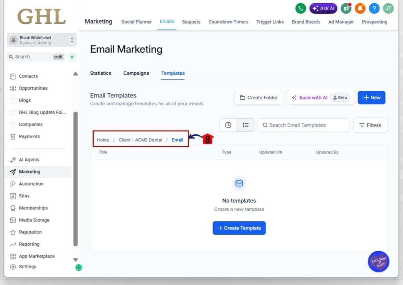Open the megaphone announcements icon
The height and width of the screenshot is (285, 403).
346,8
